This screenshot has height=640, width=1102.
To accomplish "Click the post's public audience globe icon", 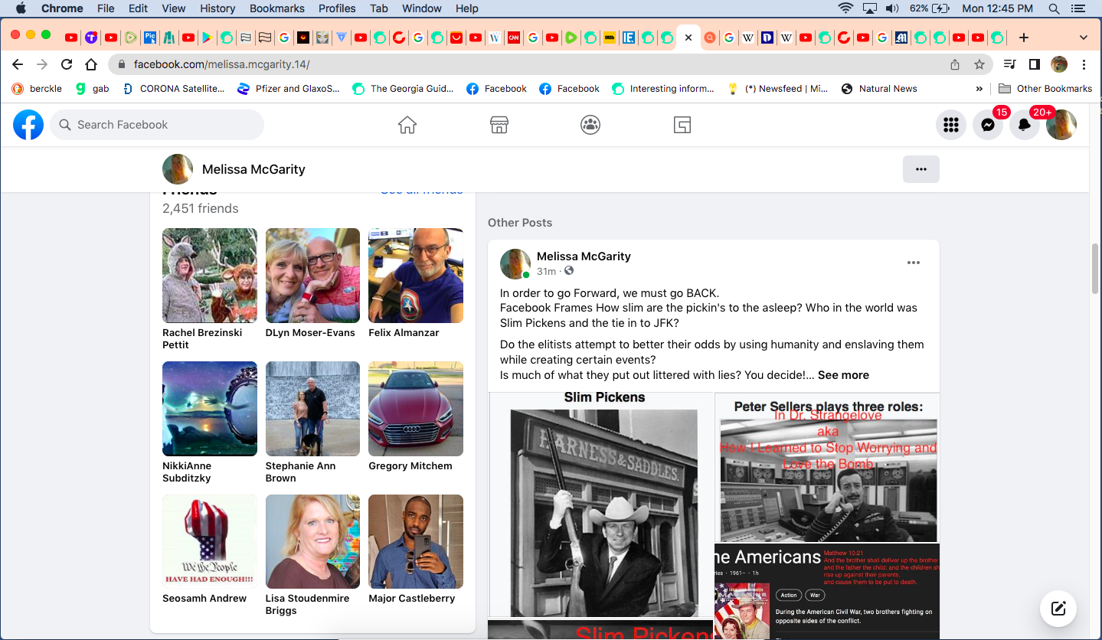I will (x=569, y=271).
